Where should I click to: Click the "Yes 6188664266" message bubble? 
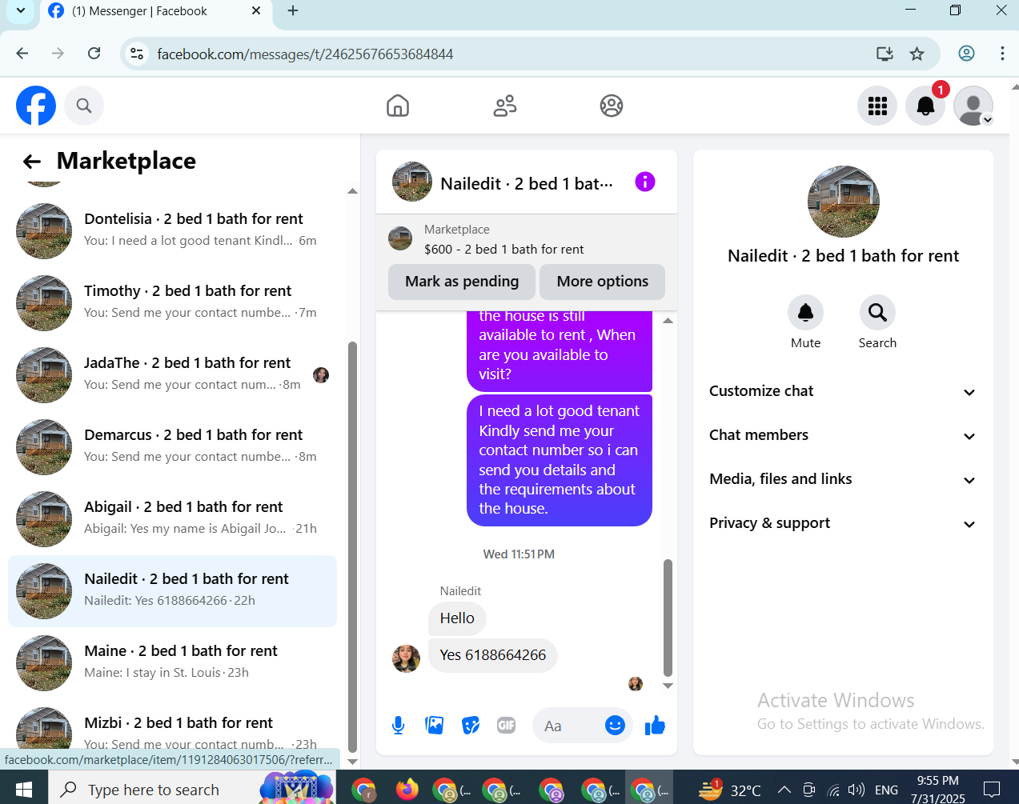coord(493,655)
